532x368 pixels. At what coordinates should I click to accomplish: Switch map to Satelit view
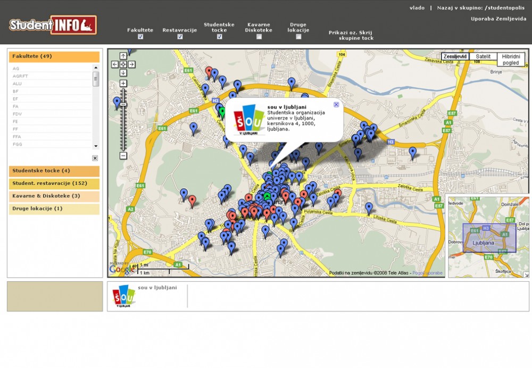[x=483, y=56]
